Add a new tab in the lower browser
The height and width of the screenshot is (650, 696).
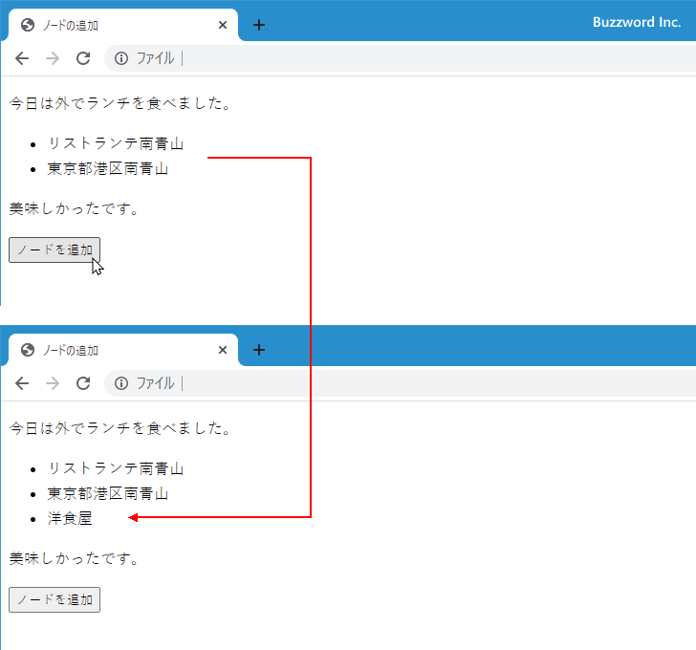point(259,350)
